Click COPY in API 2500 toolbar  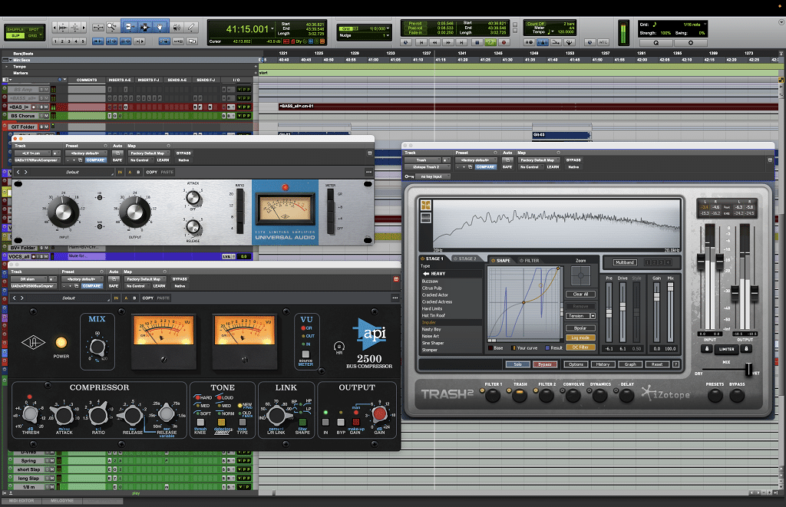pos(148,298)
